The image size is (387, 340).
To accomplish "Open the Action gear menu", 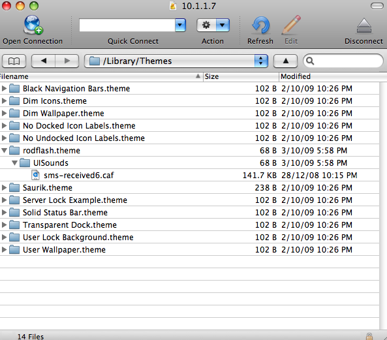I will pos(213,25).
